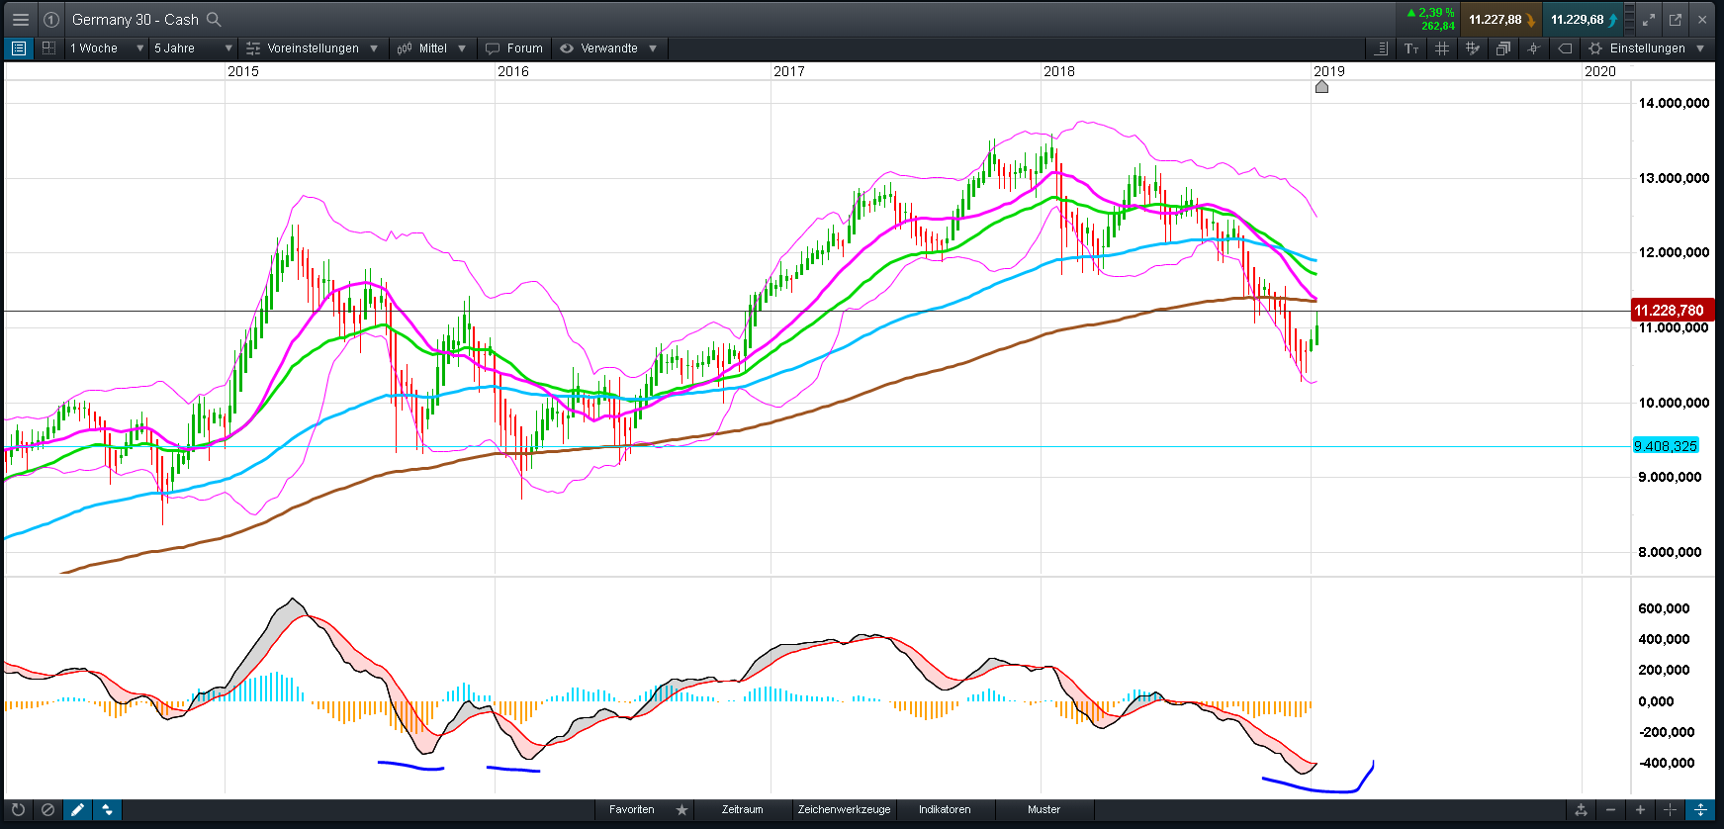This screenshot has width=1724, height=829.
Task: Open the Mittel price type dropdown
Action: point(431,48)
